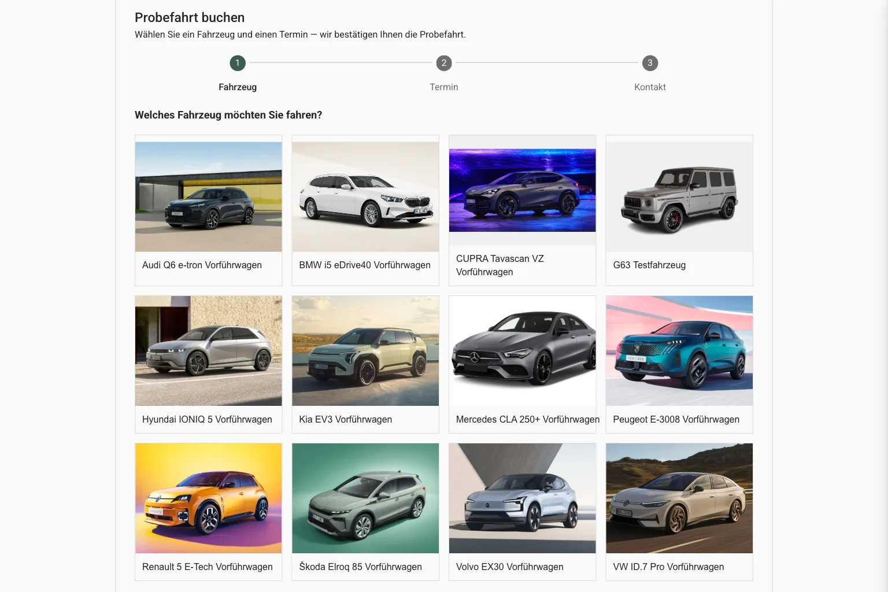Click the 'Probefahrt buchen' heading
The image size is (888, 592).
190,18
